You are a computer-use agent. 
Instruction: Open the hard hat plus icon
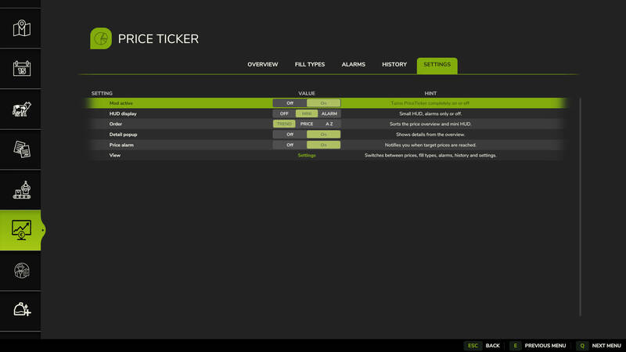coord(22,309)
